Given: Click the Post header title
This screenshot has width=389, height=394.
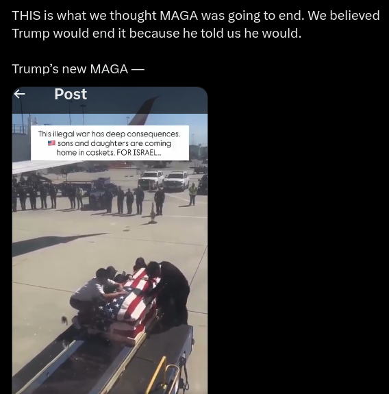Looking at the screenshot, I should [71, 95].
